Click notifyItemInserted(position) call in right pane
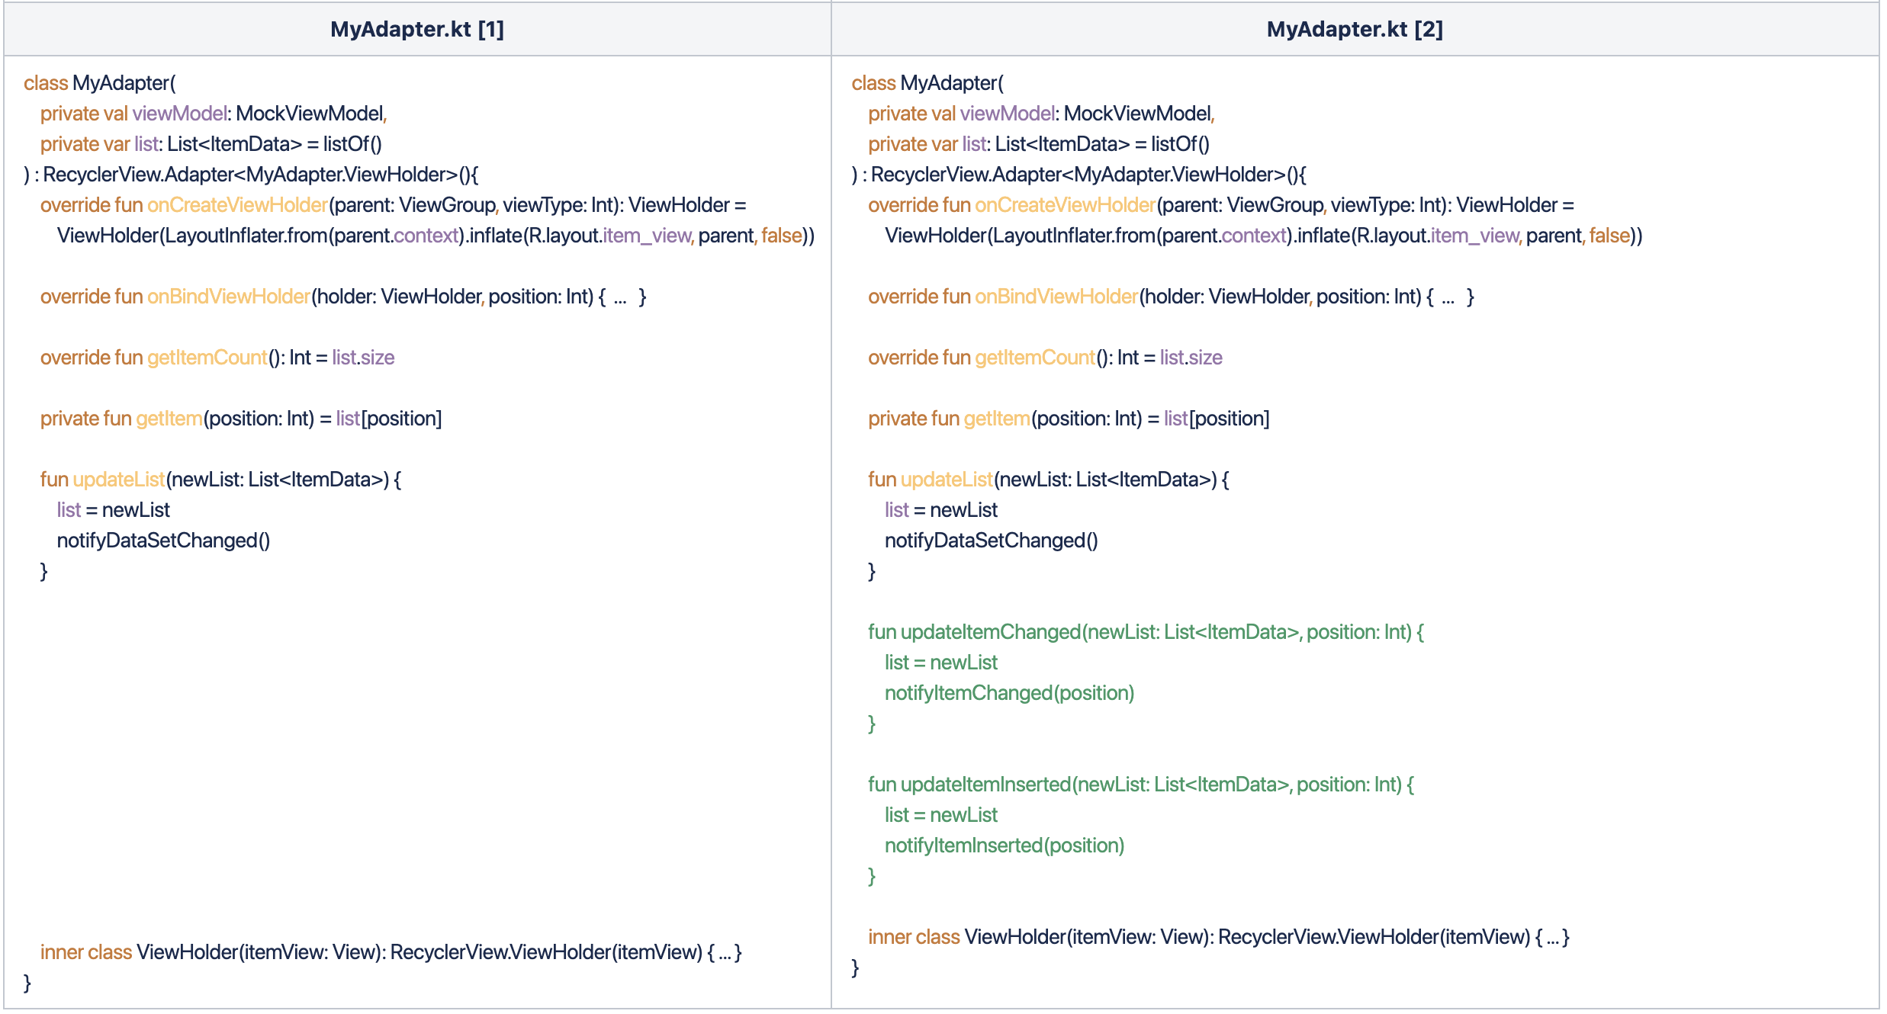The image size is (1887, 1014). [1004, 846]
